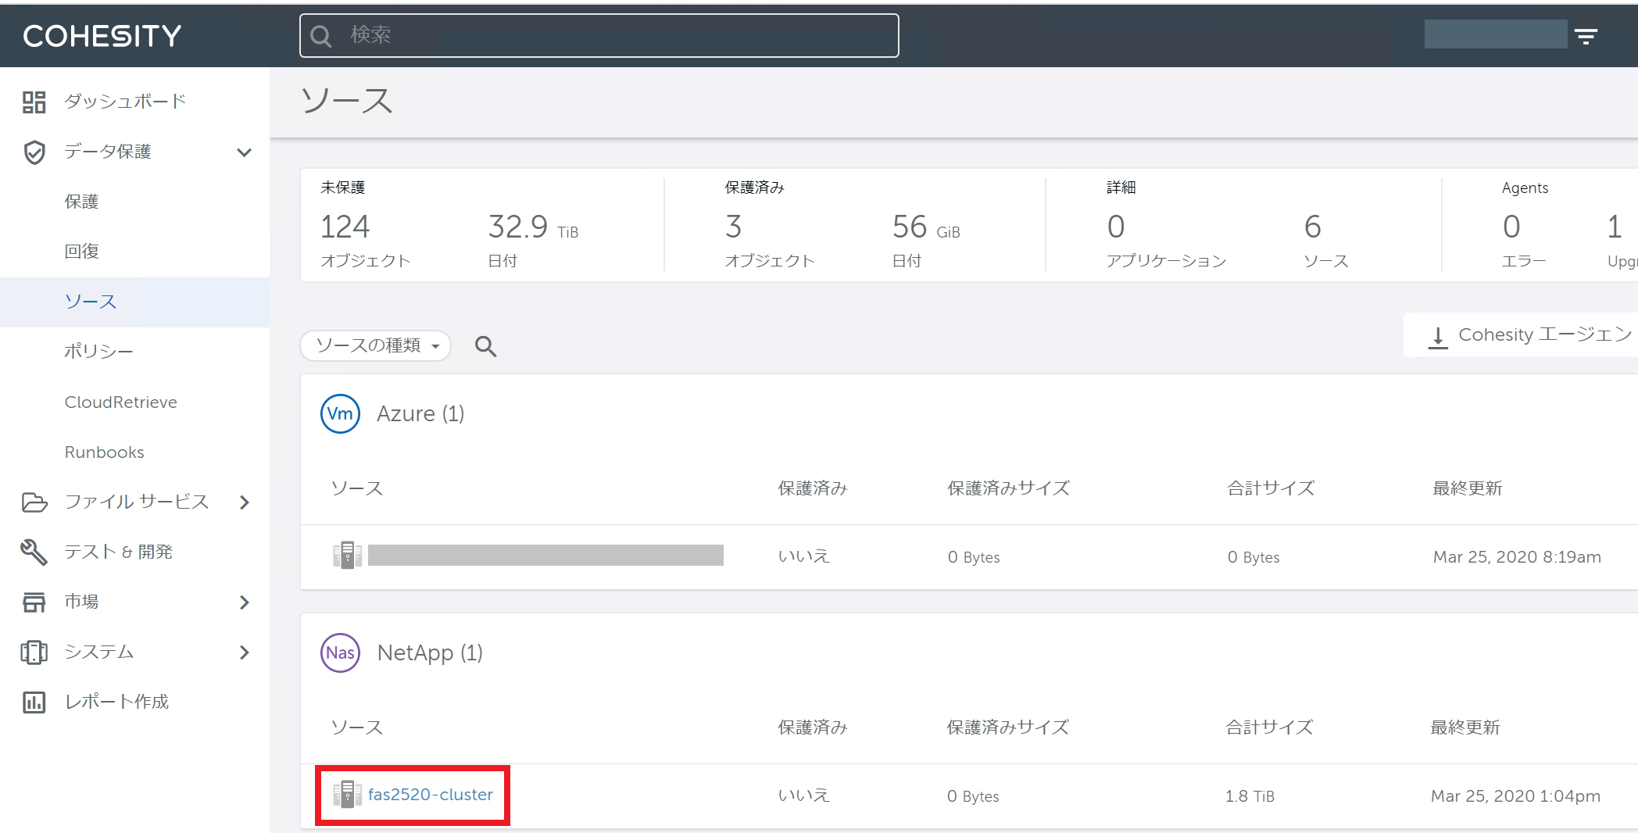This screenshot has height=833, width=1638.
Task: Open CloudRetrieve in the sidebar
Action: click(x=121, y=402)
